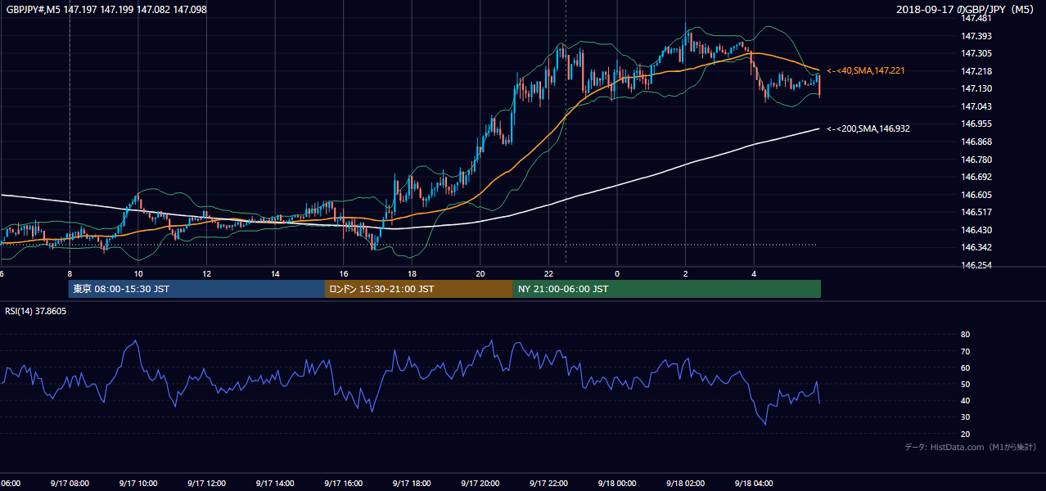Select the NY 21:00-06:00 JST session bar
The width and height of the screenshot is (1046, 491).
pos(667,289)
